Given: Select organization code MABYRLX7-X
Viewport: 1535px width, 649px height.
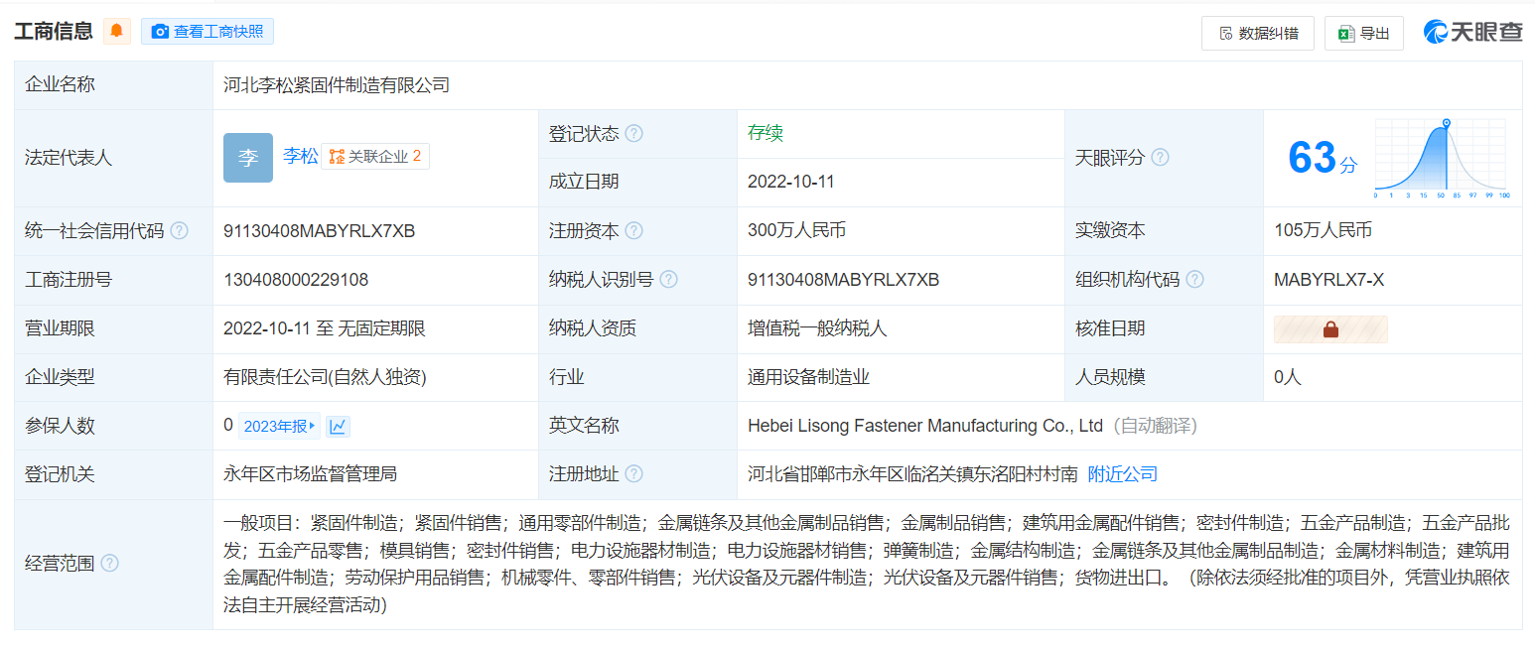Looking at the screenshot, I should pyautogui.click(x=1328, y=280).
